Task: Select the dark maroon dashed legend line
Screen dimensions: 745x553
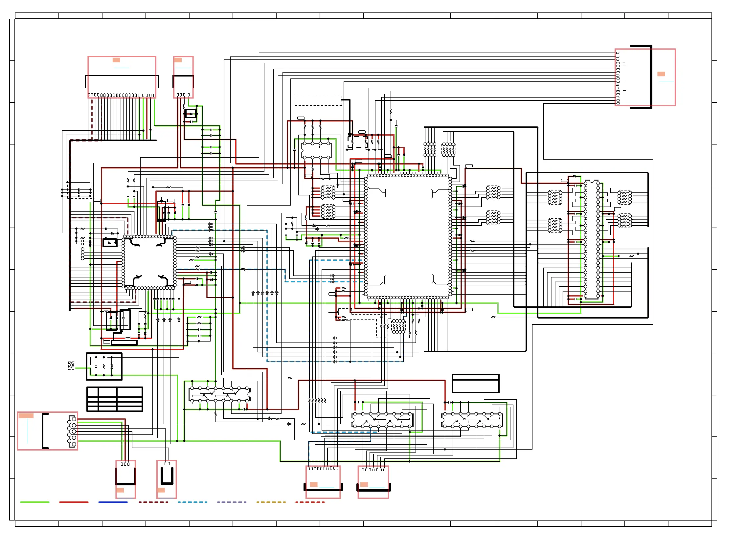Action: pyautogui.click(x=153, y=502)
